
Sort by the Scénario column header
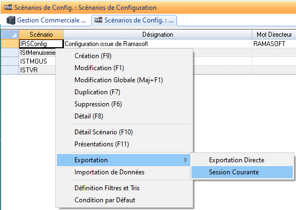tap(41, 35)
